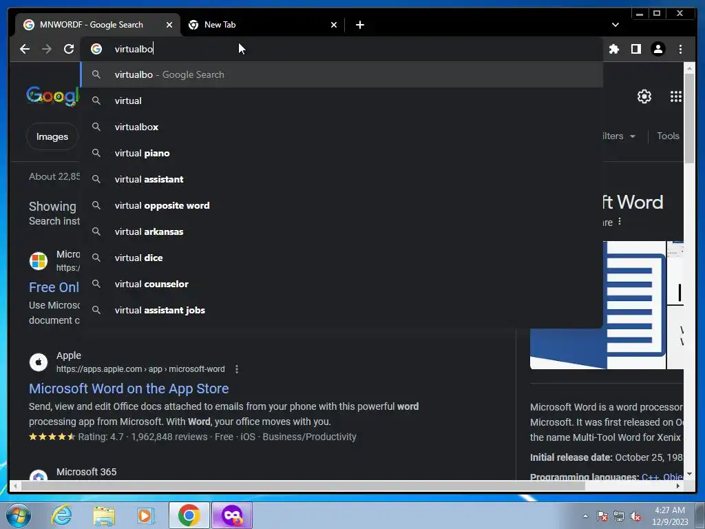
Task: Click the purple mask app taskbar icon
Action: tap(232, 515)
